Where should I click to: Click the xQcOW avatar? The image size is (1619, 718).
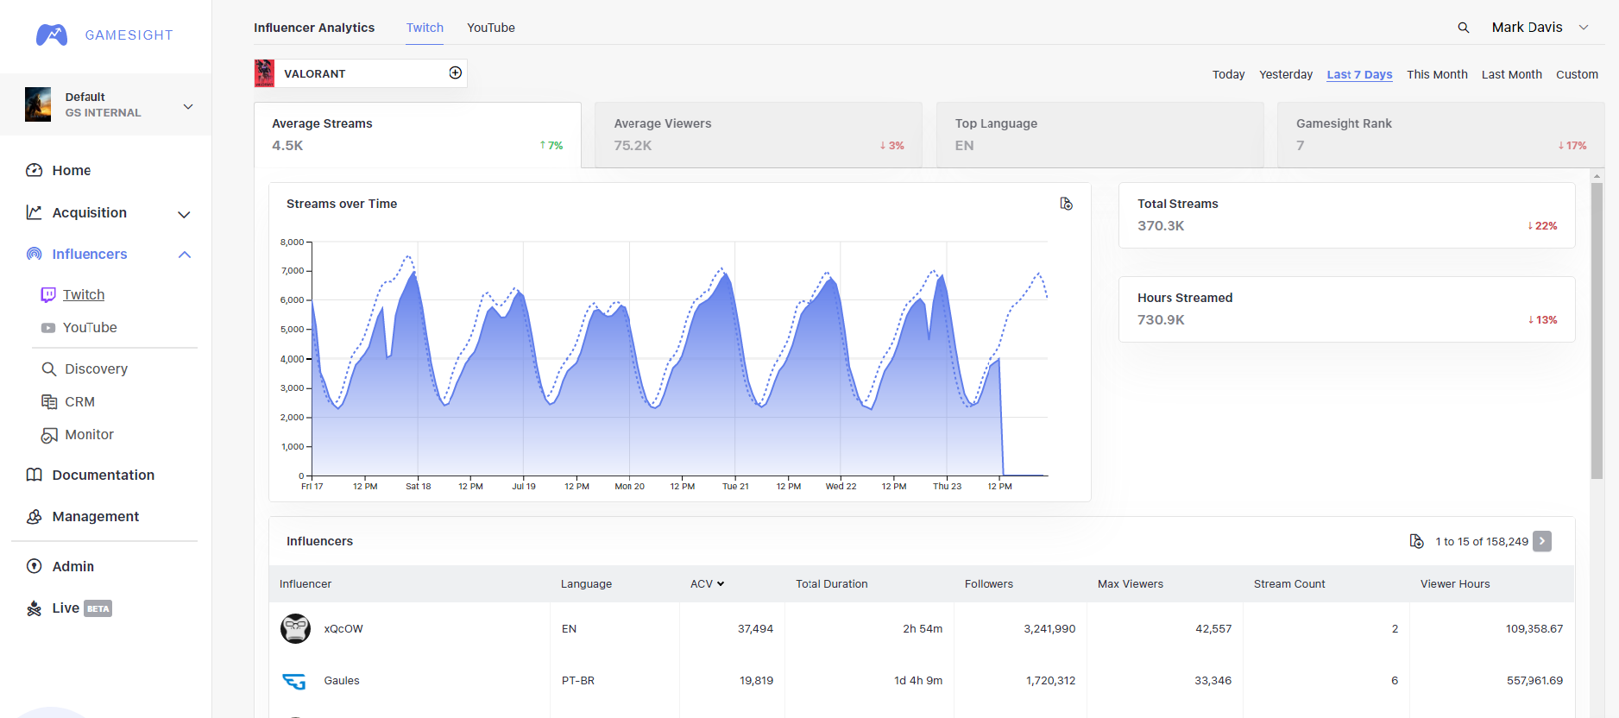coord(295,628)
